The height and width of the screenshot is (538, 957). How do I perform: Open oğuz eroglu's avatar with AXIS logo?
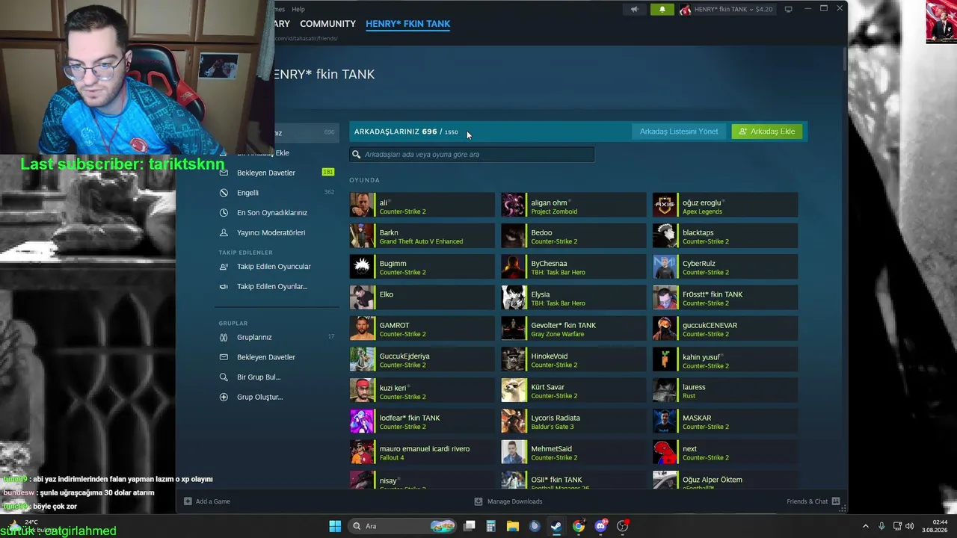(x=665, y=205)
